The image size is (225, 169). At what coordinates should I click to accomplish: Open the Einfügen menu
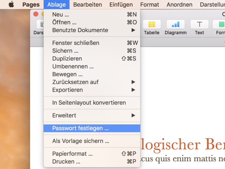coord(121,5)
